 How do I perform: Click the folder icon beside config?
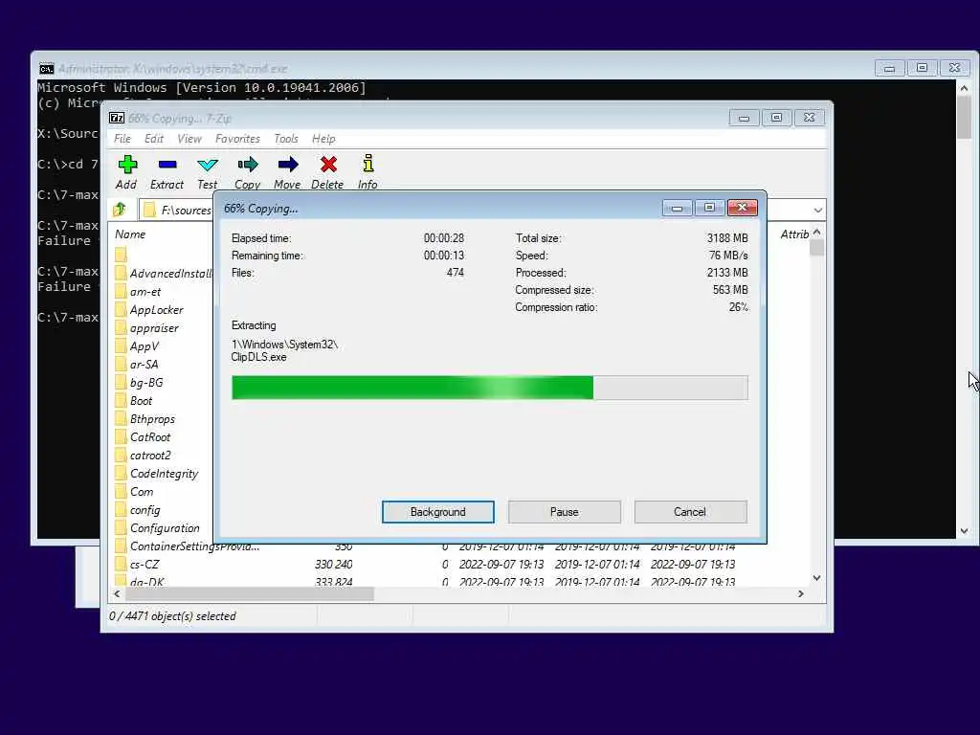coord(121,511)
